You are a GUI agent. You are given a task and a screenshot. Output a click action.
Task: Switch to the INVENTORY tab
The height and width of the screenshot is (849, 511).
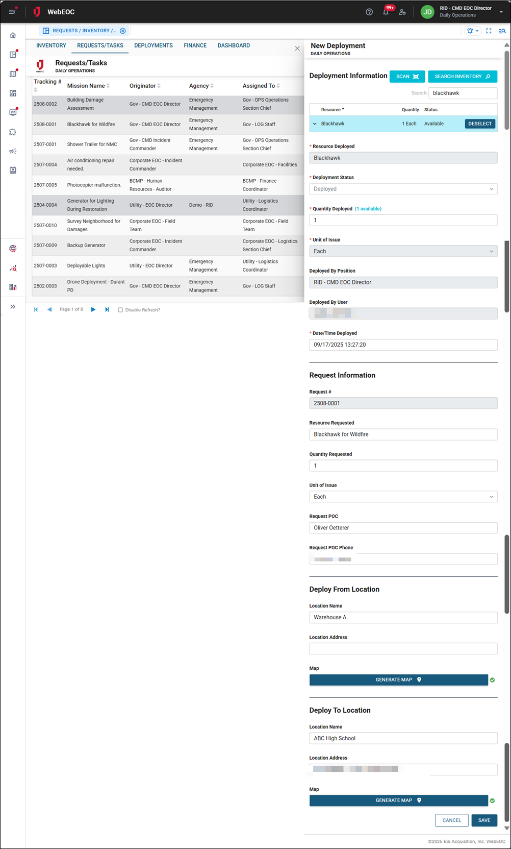[51, 45]
